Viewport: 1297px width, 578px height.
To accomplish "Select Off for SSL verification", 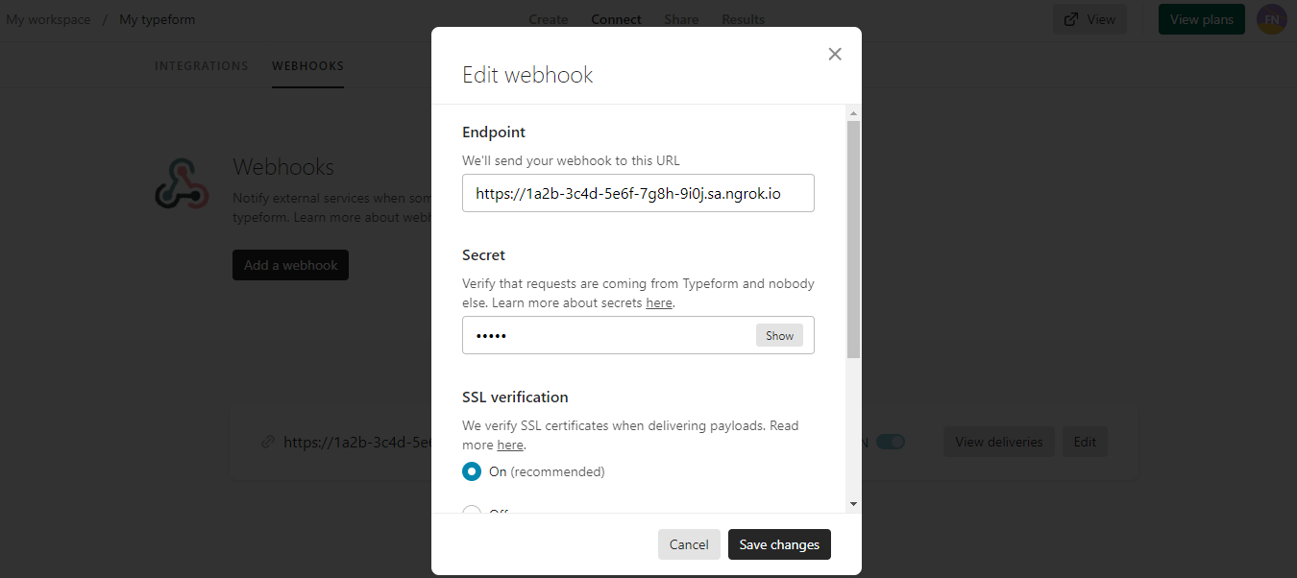I will pyautogui.click(x=472, y=509).
